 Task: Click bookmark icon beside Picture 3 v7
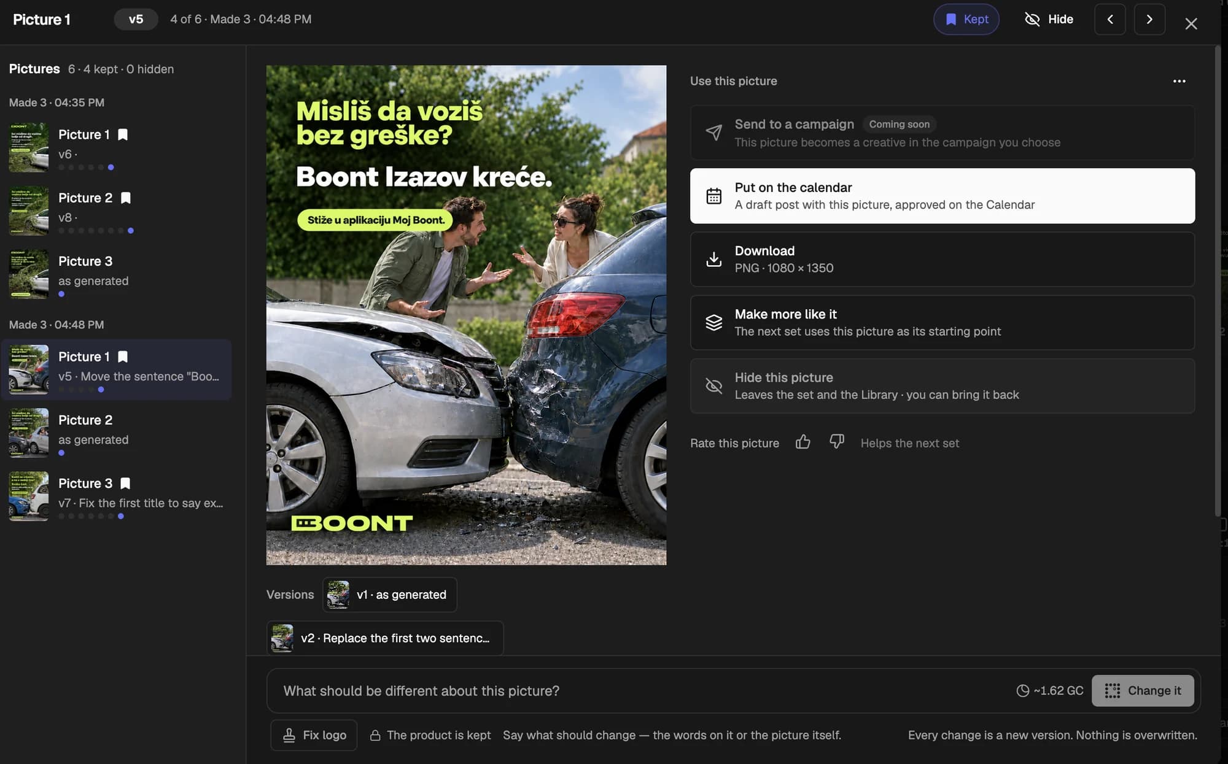tap(125, 483)
